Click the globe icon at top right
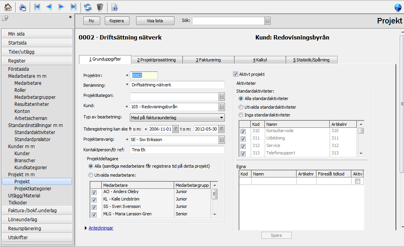This screenshot has height=247, width=404. pyautogui.click(x=398, y=8)
